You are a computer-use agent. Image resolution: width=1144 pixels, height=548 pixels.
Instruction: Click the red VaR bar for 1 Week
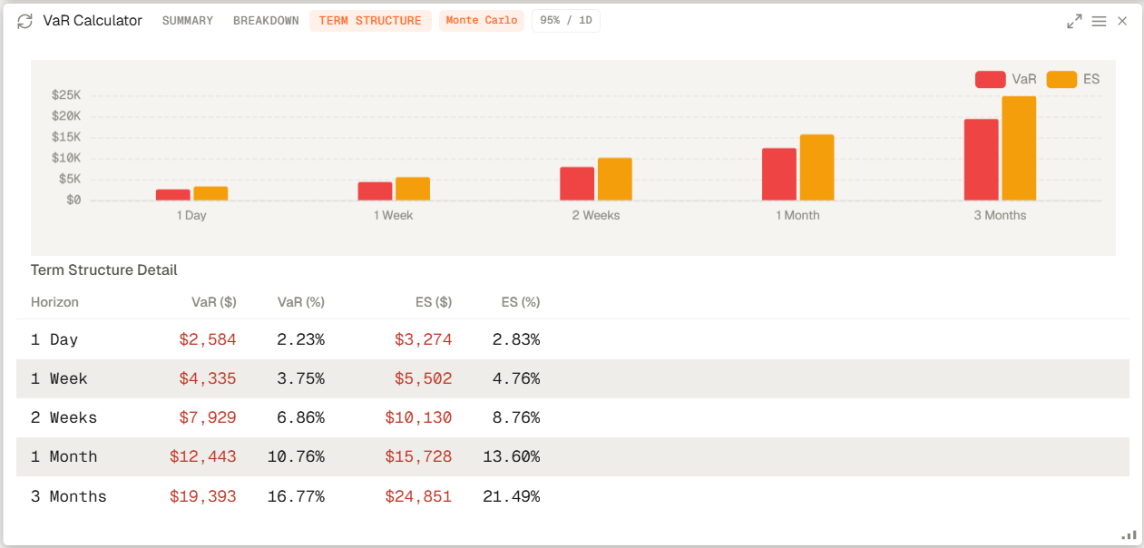pyautogui.click(x=376, y=191)
